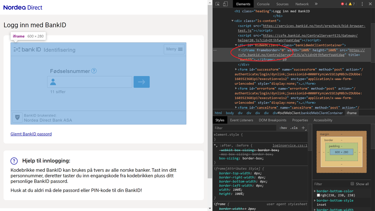Click the element.style rule block
This screenshot has height=211, width=375.
[x=260, y=137]
